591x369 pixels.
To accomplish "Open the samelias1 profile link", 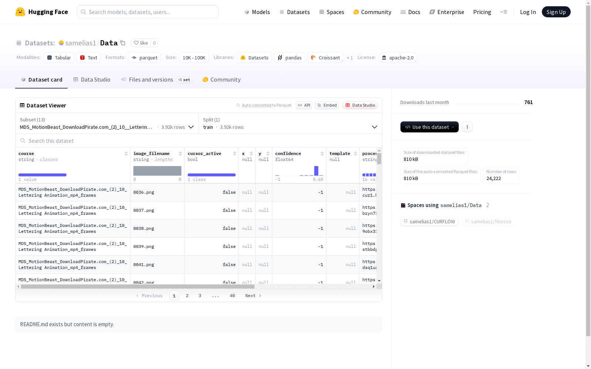I will tap(81, 43).
